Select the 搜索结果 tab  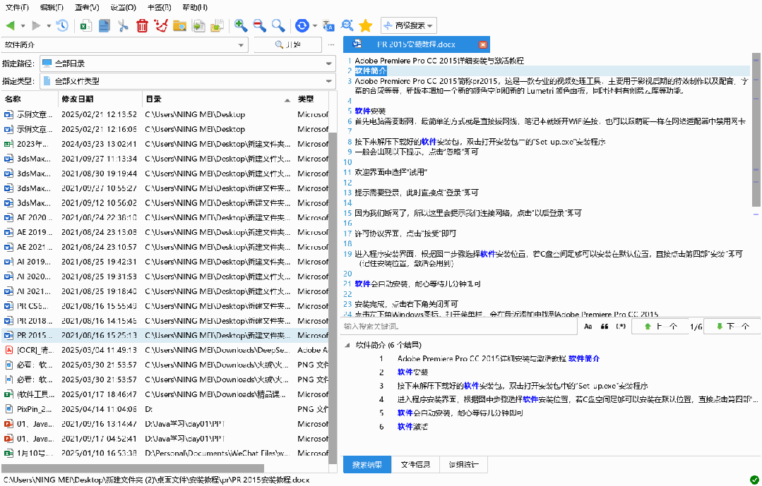367,465
